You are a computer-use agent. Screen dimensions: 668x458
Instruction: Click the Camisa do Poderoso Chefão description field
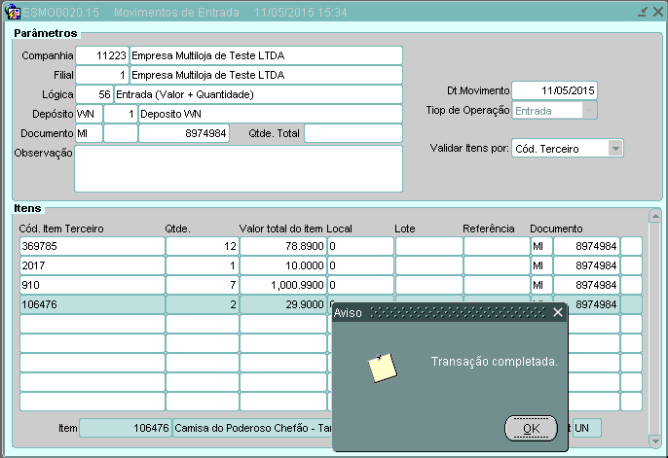[252, 428]
